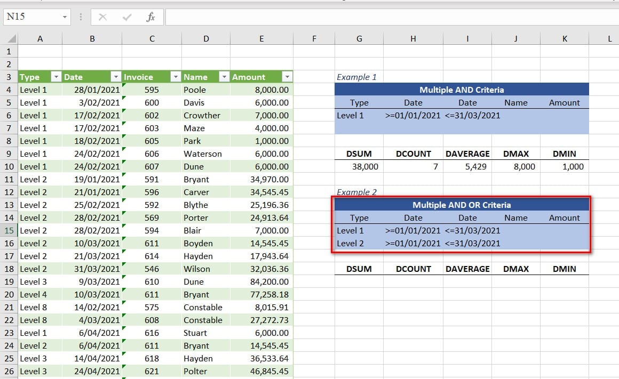The image size is (619, 379).
Task: Select row 15 header
Action: pyautogui.click(x=8, y=230)
